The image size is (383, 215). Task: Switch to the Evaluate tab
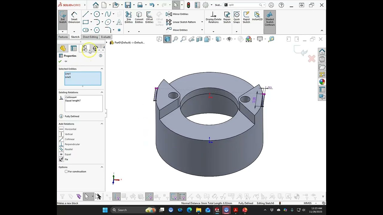point(106,37)
